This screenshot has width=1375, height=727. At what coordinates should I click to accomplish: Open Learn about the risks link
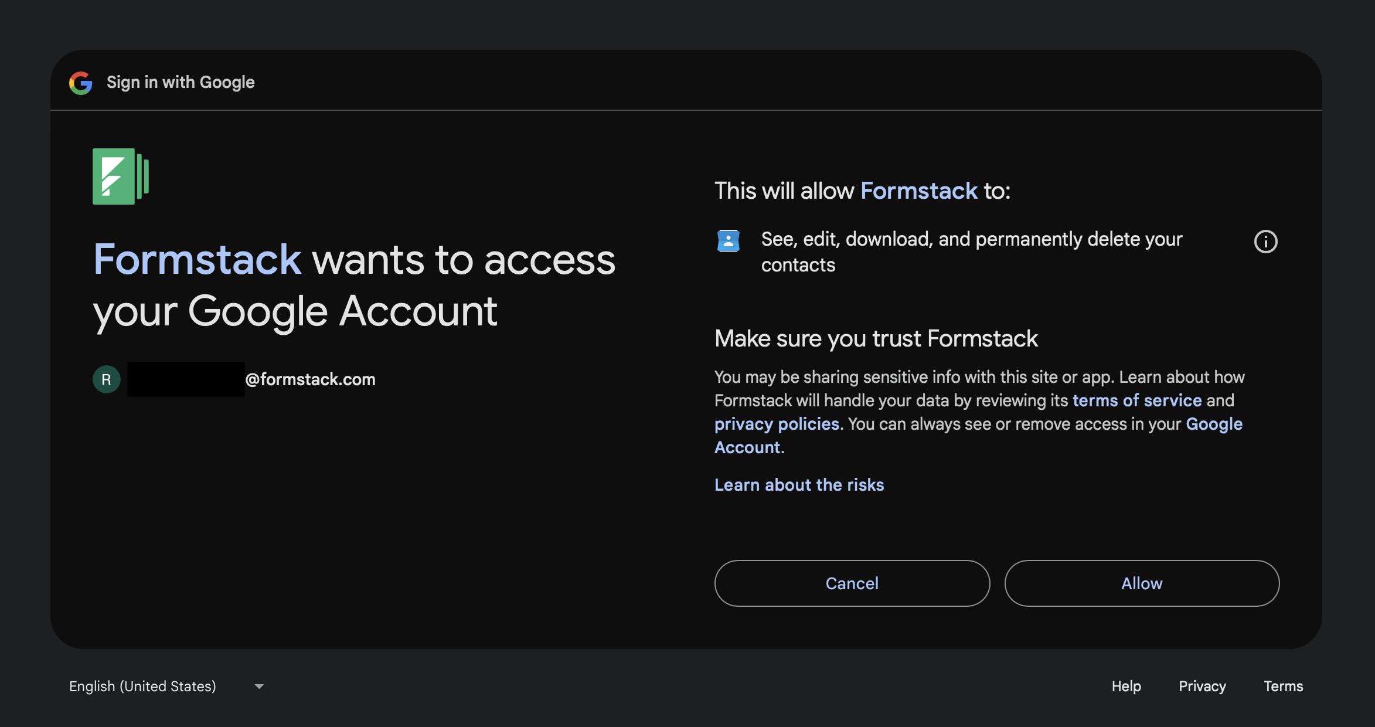click(799, 485)
